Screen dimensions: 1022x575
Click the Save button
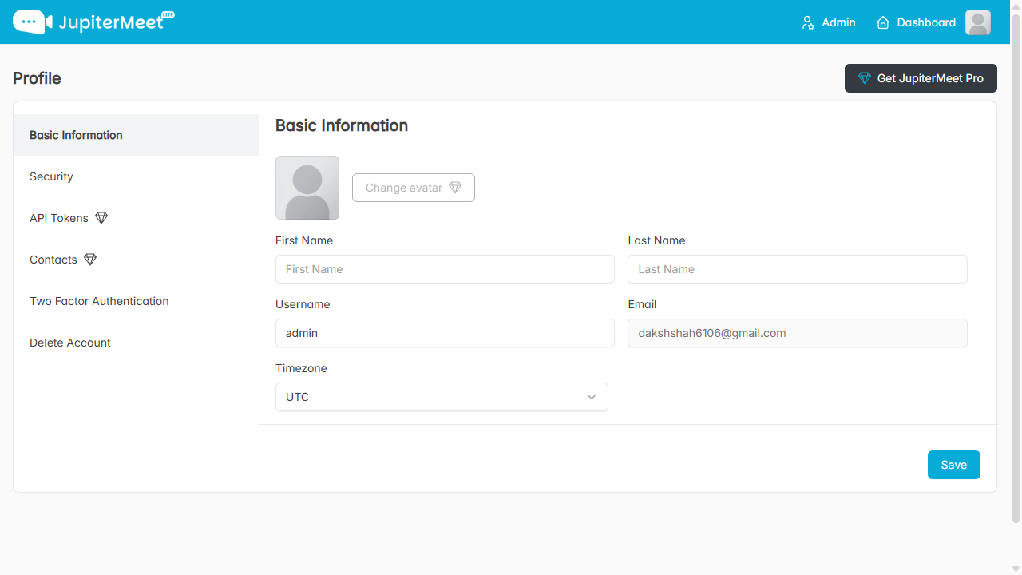pyautogui.click(x=953, y=465)
